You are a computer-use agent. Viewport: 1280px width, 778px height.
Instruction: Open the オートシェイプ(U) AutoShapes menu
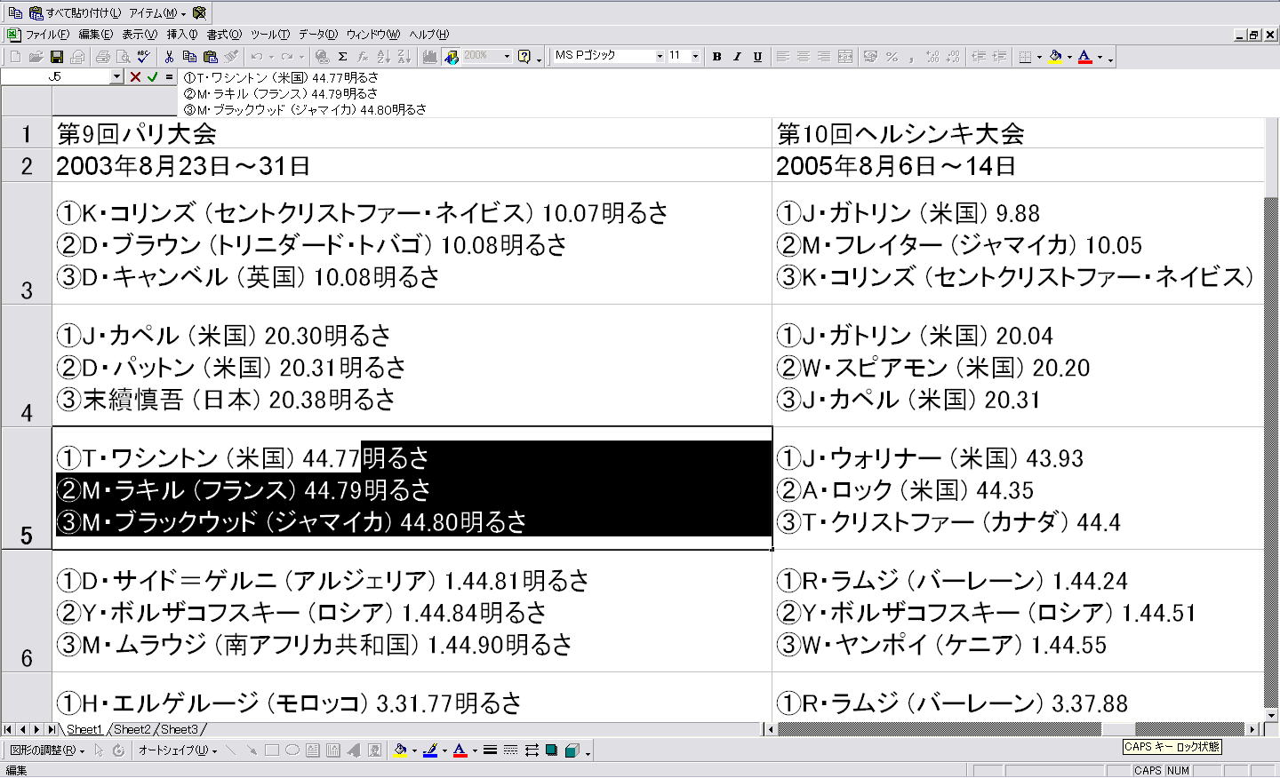[177, 750]
